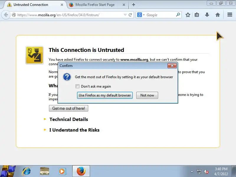
Task: Open the network status tray icon
Action: 199,171
